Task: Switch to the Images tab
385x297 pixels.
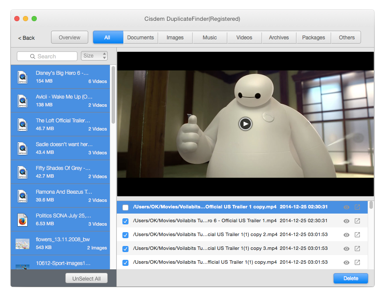Action: coord(175,37)
